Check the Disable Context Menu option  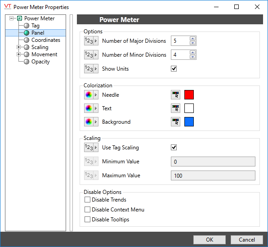pyautogui.click(x=87, y=210)
